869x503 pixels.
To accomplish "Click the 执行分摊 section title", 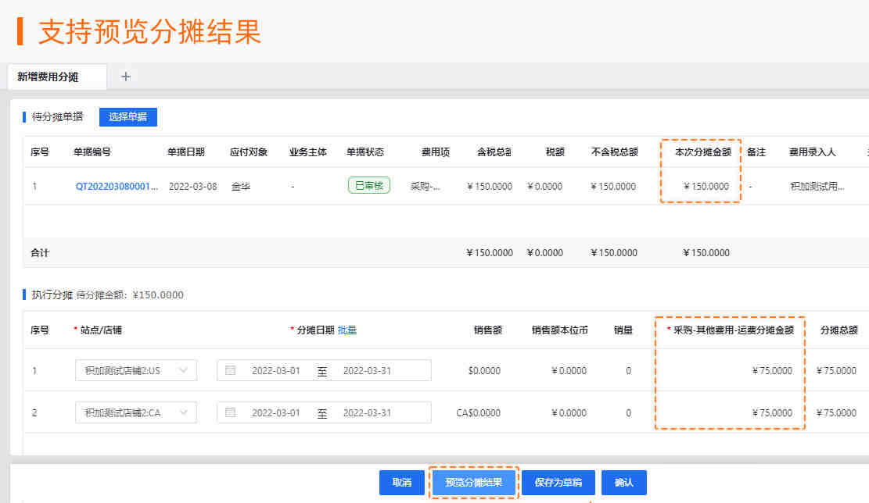I will (x=52, y=295).
